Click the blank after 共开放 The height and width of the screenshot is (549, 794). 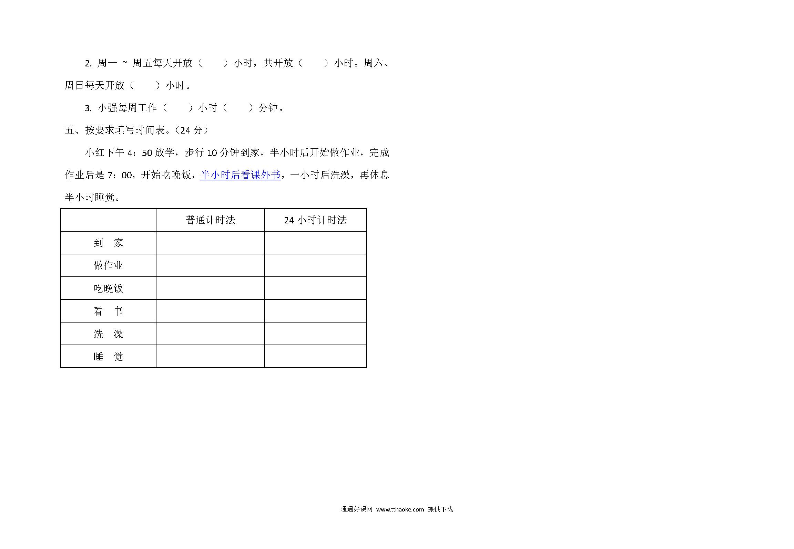click(x=314, y=63)
